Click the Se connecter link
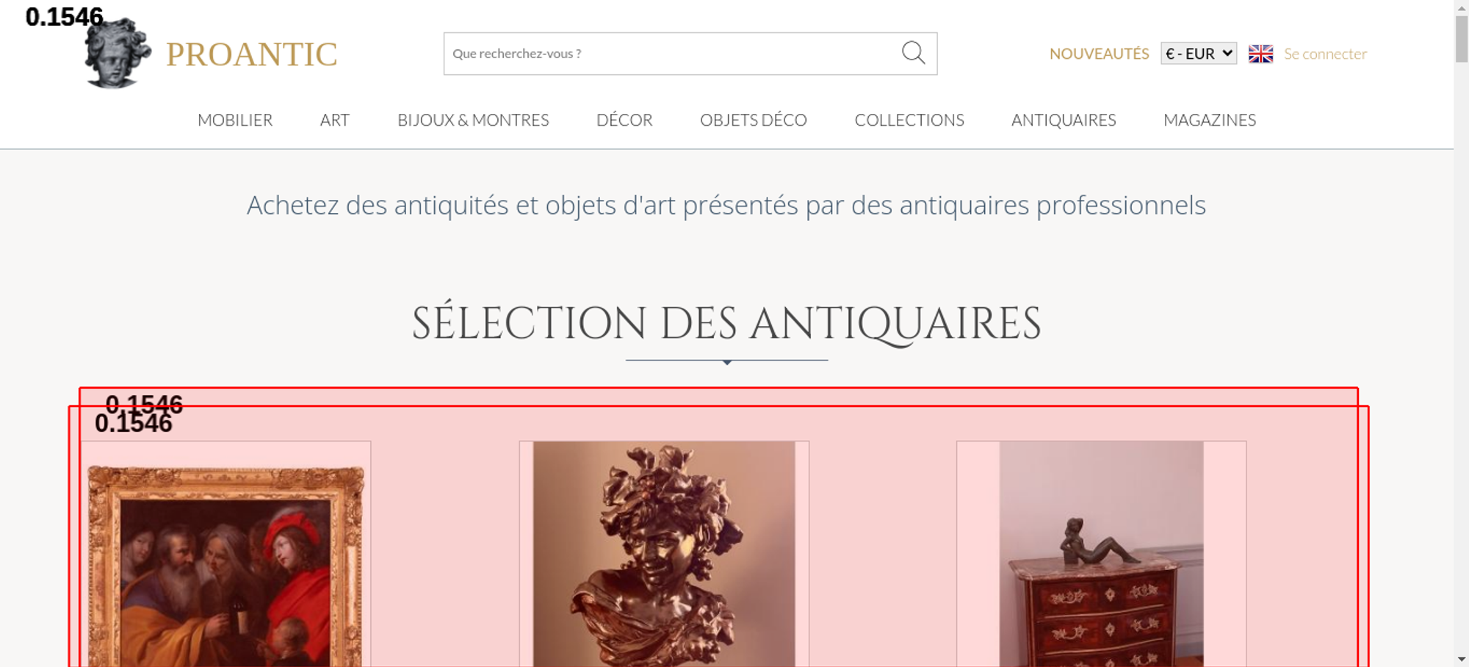The image size is (1469, 667). coord(1325,54)
